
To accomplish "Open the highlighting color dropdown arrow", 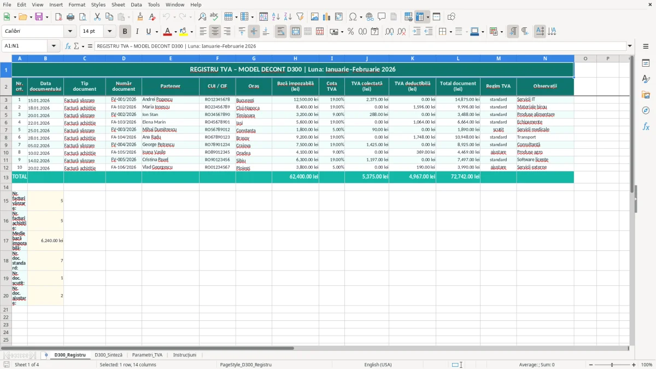I will click(191, 32).
